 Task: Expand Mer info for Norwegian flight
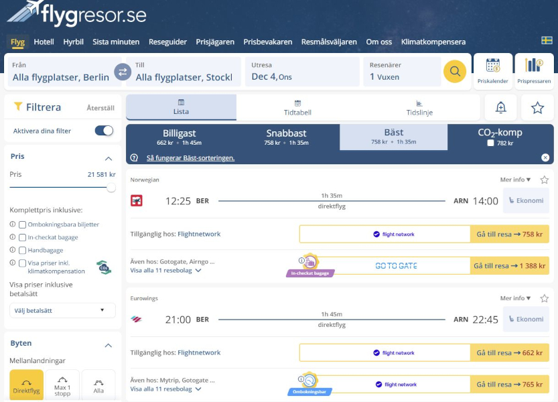pos(515,180)
